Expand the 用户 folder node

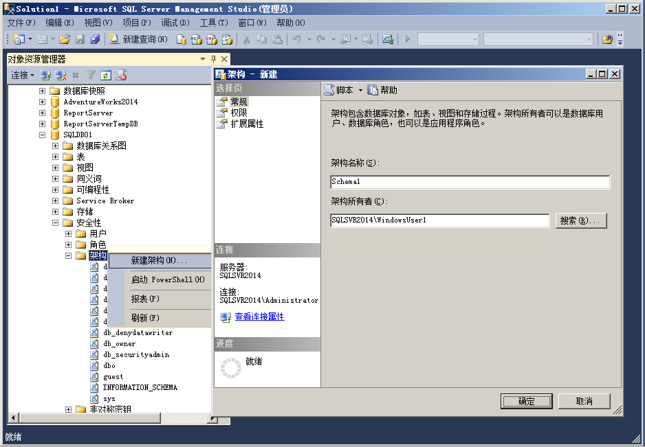[69, 233]
